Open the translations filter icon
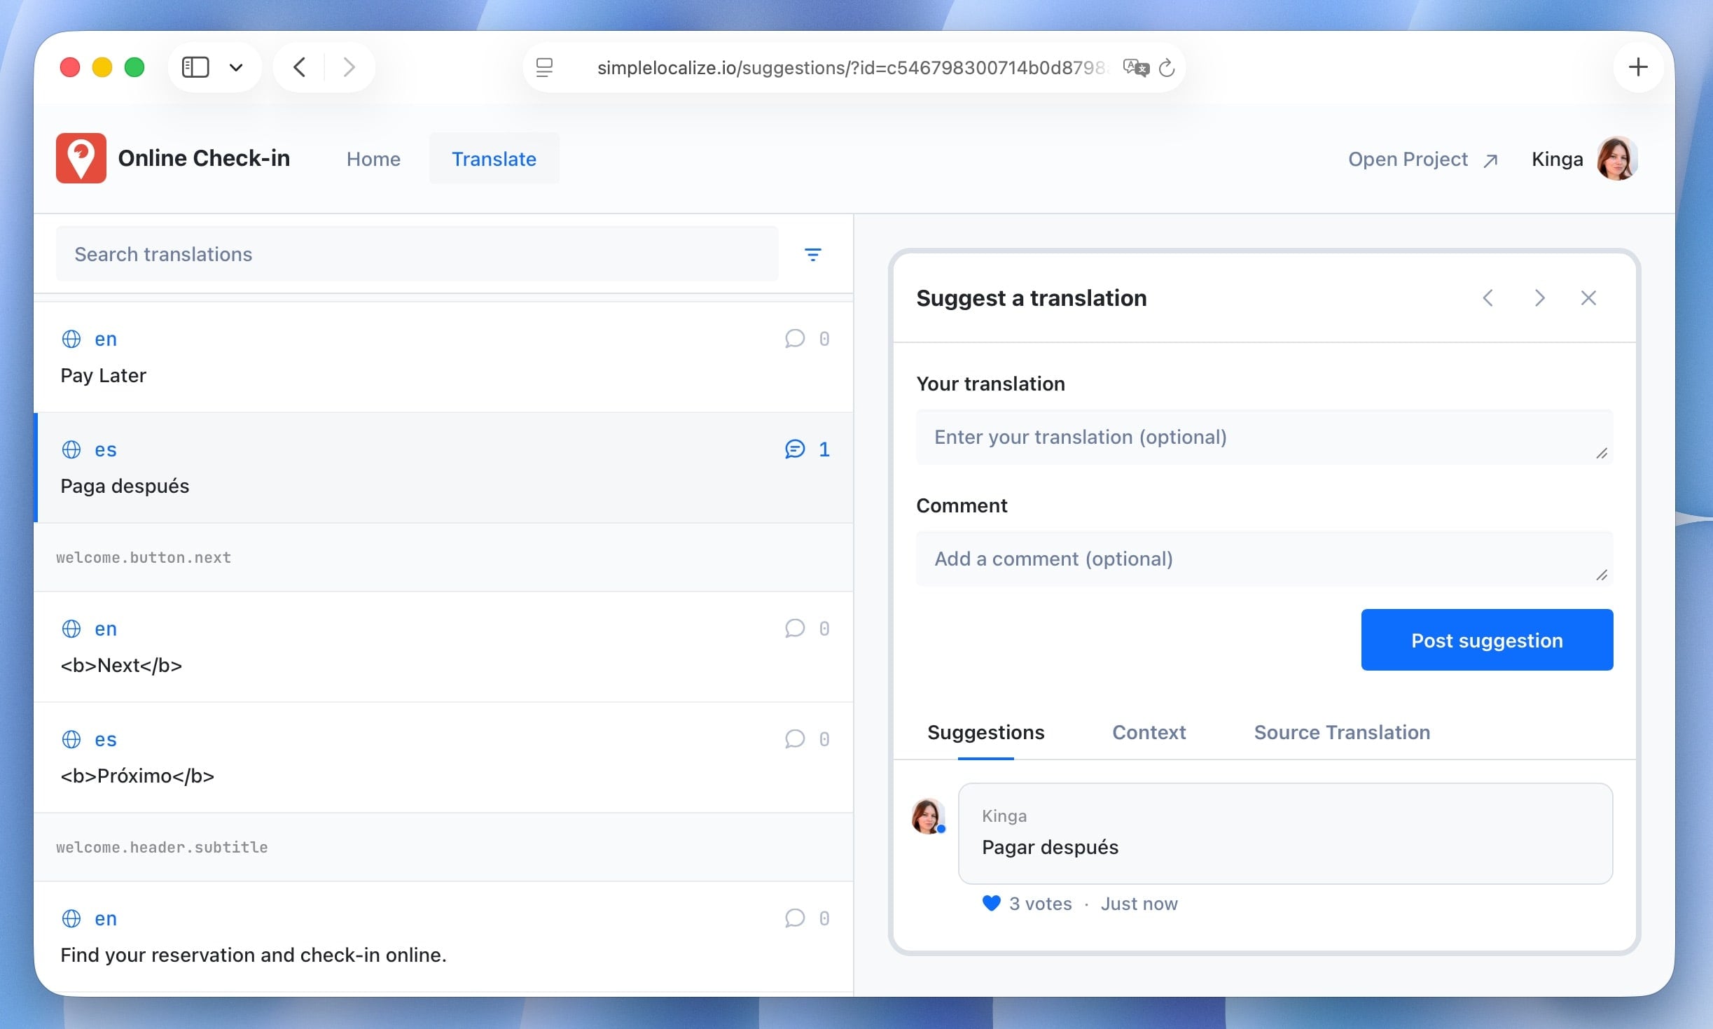This screenshot has height=1029, width=1713. 812,255
